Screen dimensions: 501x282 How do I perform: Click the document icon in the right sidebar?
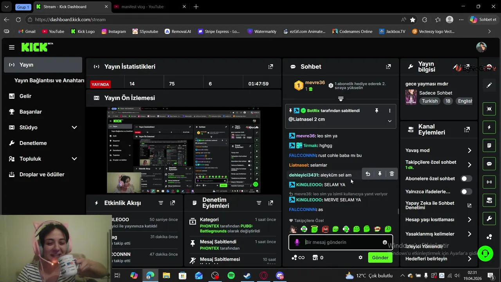tap(489, 146)
